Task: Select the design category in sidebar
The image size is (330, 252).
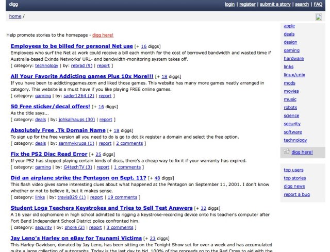Action: pyautogui.click(x=290, y=42)
